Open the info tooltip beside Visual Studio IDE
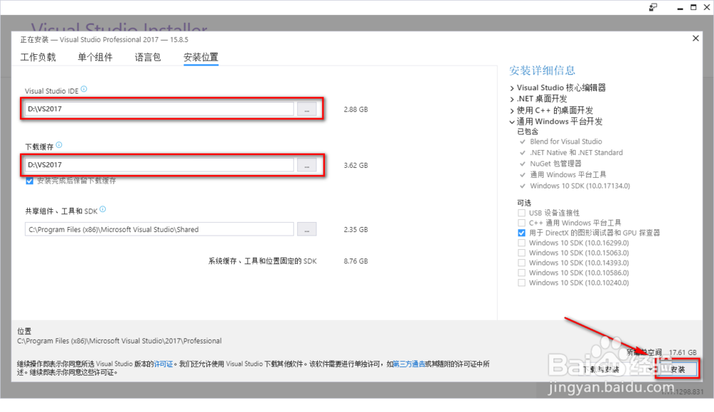 pos(84,89)
